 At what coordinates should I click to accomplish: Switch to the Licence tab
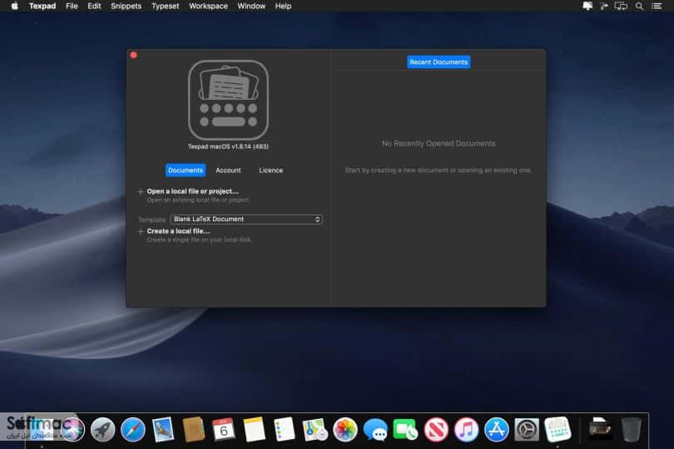270,170
